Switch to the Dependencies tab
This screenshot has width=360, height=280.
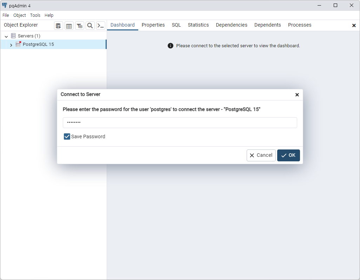click(232, 25)
